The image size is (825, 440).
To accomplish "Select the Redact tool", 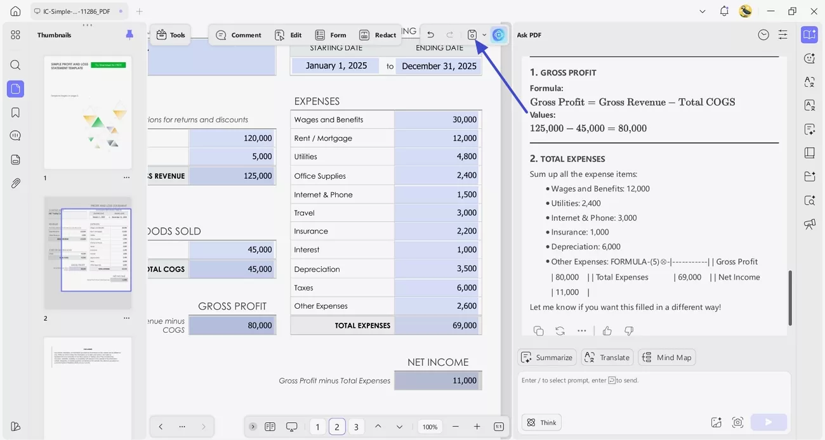I will click(x=378, y=35).
